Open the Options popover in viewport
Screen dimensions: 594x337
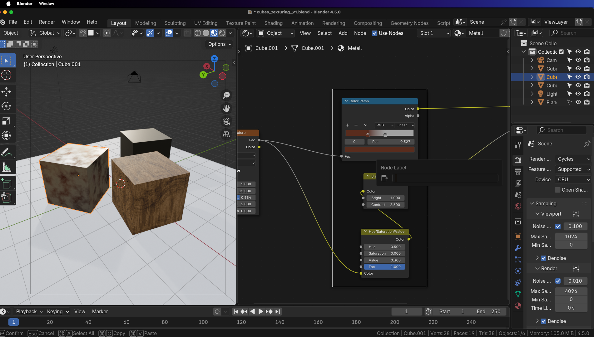pos(220,44)
